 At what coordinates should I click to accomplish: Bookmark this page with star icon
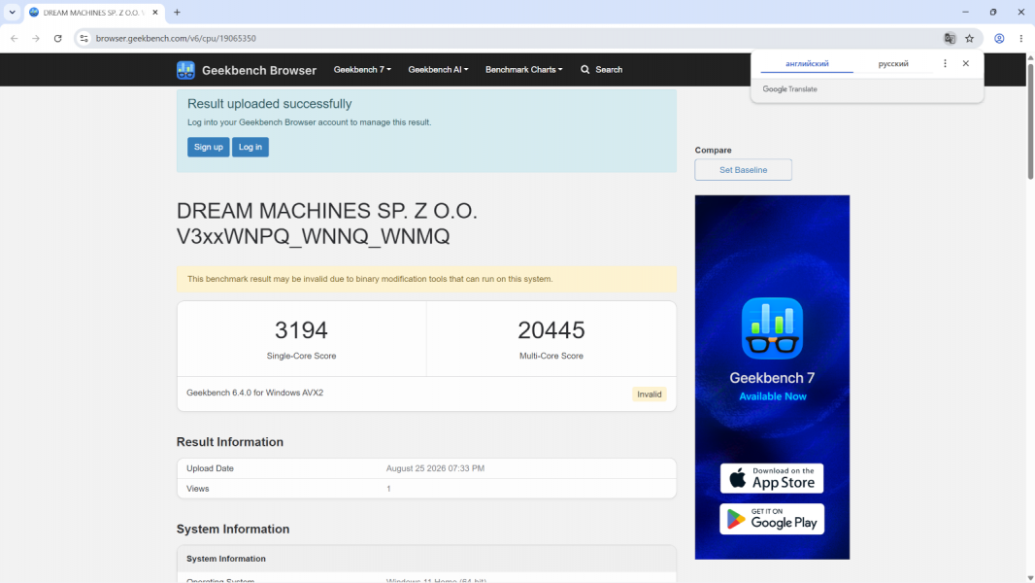[x=970, y=38]
